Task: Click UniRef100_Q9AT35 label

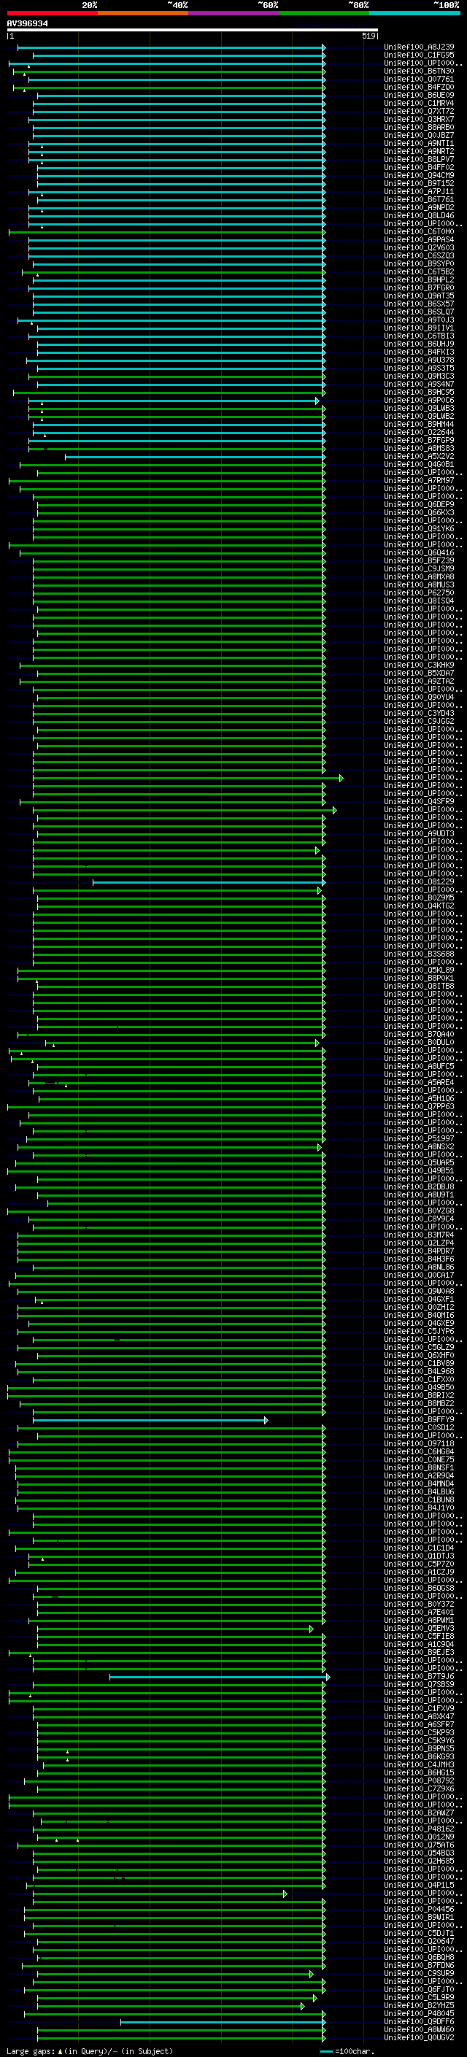Action: click(x=419, y=296)
